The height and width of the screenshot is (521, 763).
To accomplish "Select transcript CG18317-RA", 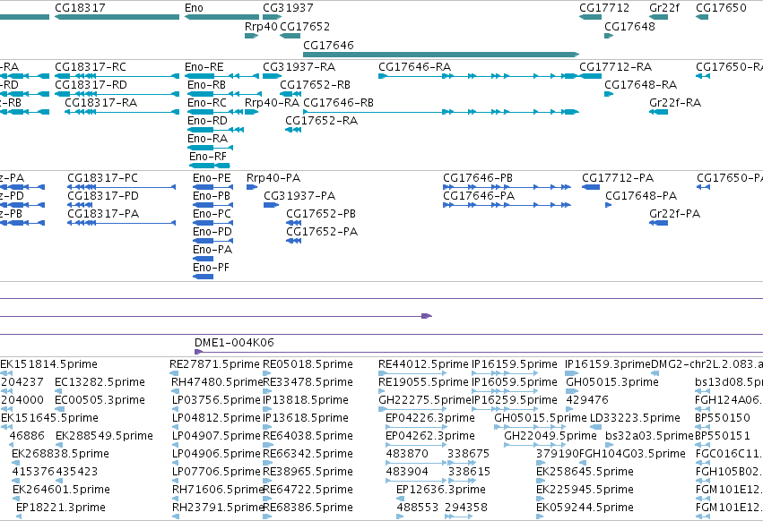I will point(100,103).
